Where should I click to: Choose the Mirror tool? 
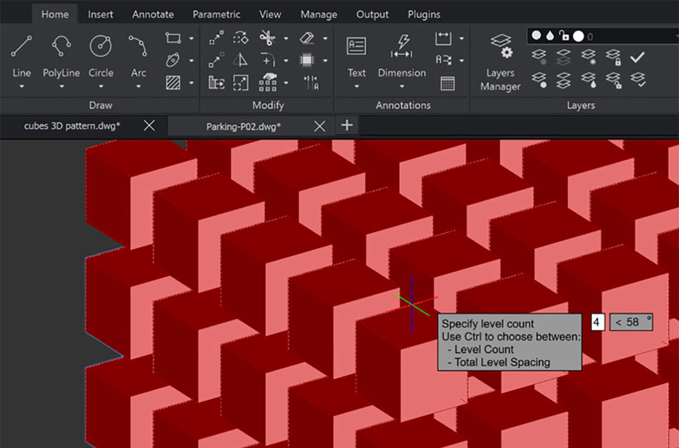240,60
